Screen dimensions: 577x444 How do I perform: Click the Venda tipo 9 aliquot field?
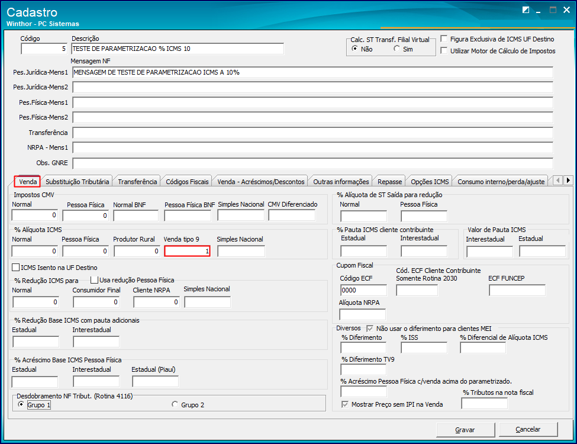click(x=188, y=251)
